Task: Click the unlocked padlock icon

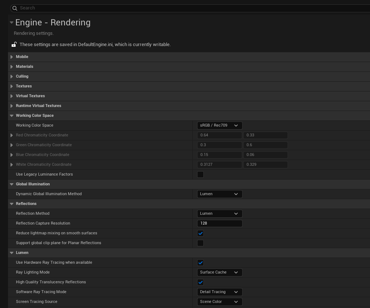Action: tap(14, 45)
